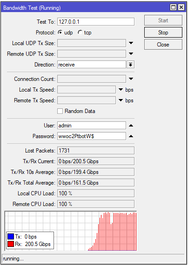Click the Stop button

tap(163, 33)
